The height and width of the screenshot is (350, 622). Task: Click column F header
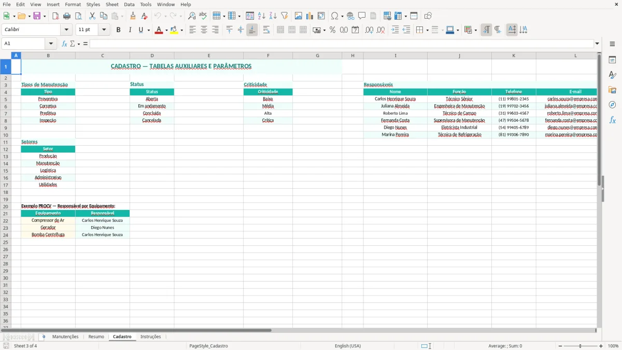(x=268, y=55)
